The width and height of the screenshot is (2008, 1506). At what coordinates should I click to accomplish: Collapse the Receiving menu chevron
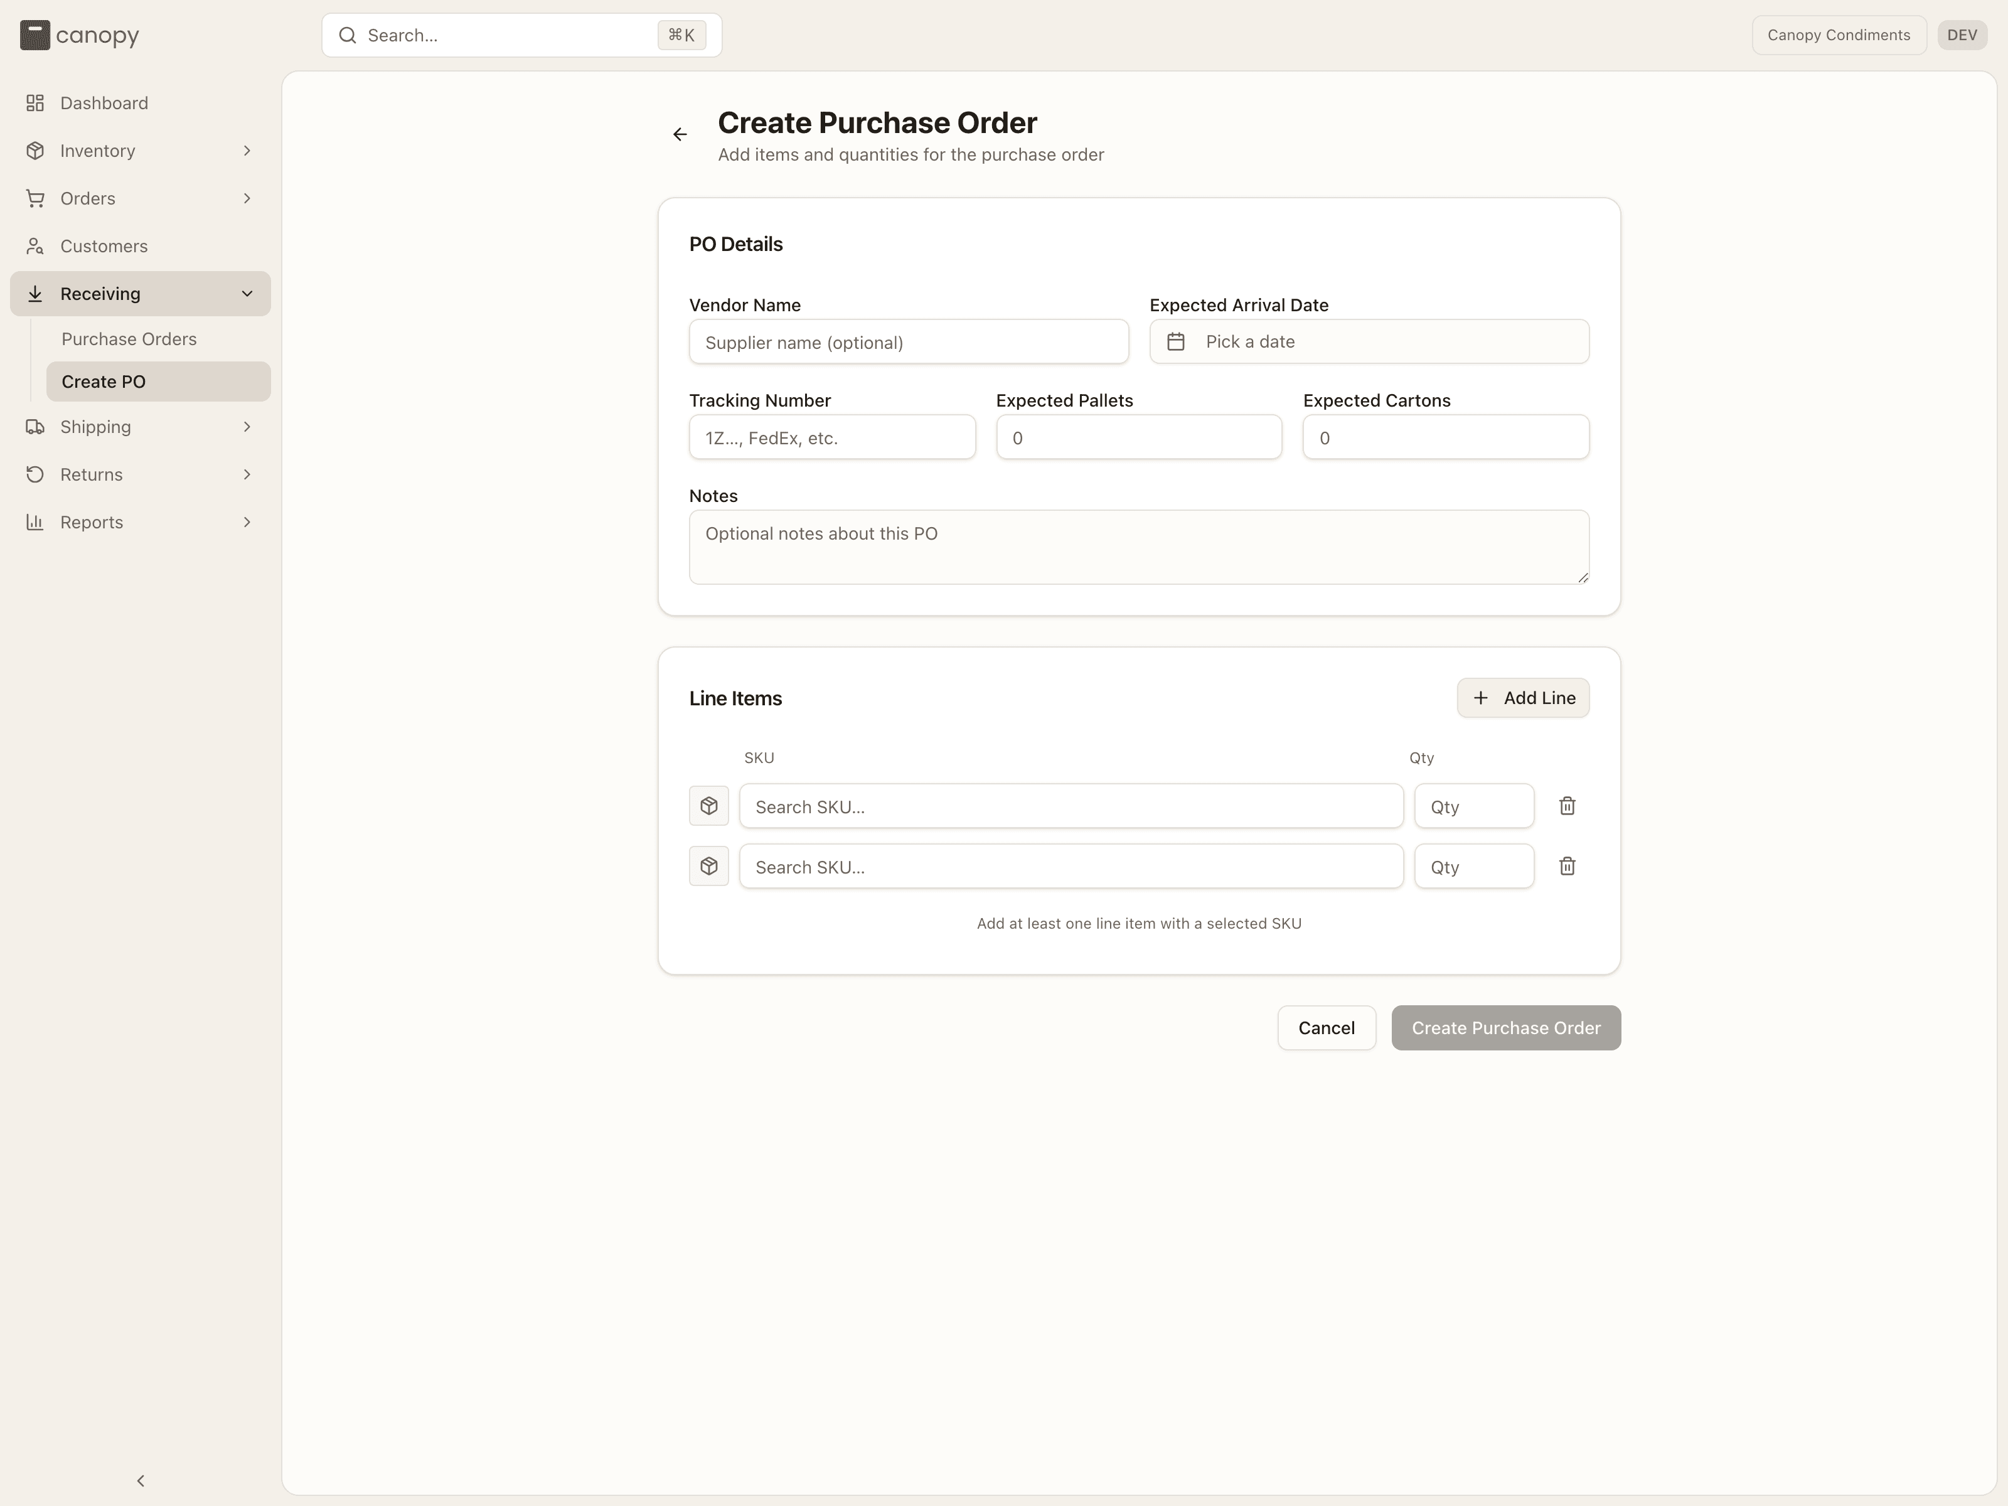(247, 294)
